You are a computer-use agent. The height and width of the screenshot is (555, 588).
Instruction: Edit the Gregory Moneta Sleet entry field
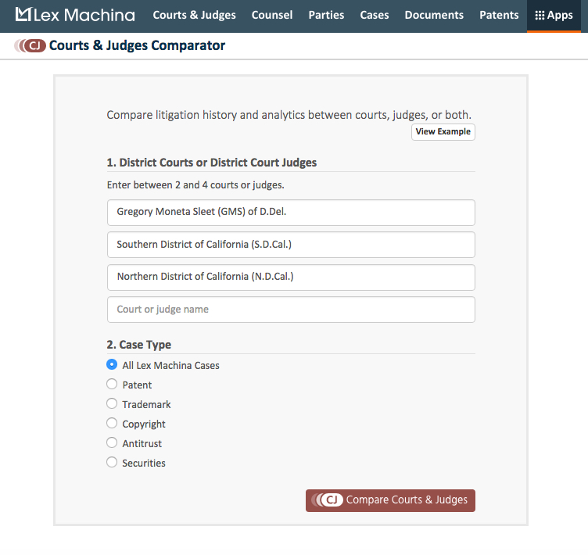pyautogui.click(x=291, y=212)
